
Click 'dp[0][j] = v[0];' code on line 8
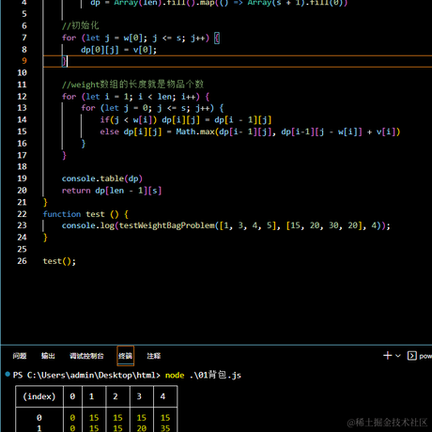click(118, 50)
